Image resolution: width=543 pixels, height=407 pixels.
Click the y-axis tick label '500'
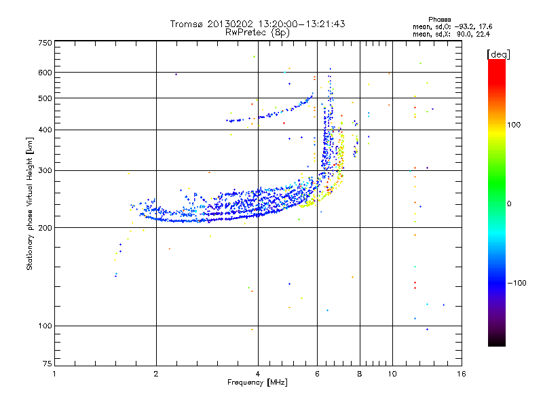(45, 98)
